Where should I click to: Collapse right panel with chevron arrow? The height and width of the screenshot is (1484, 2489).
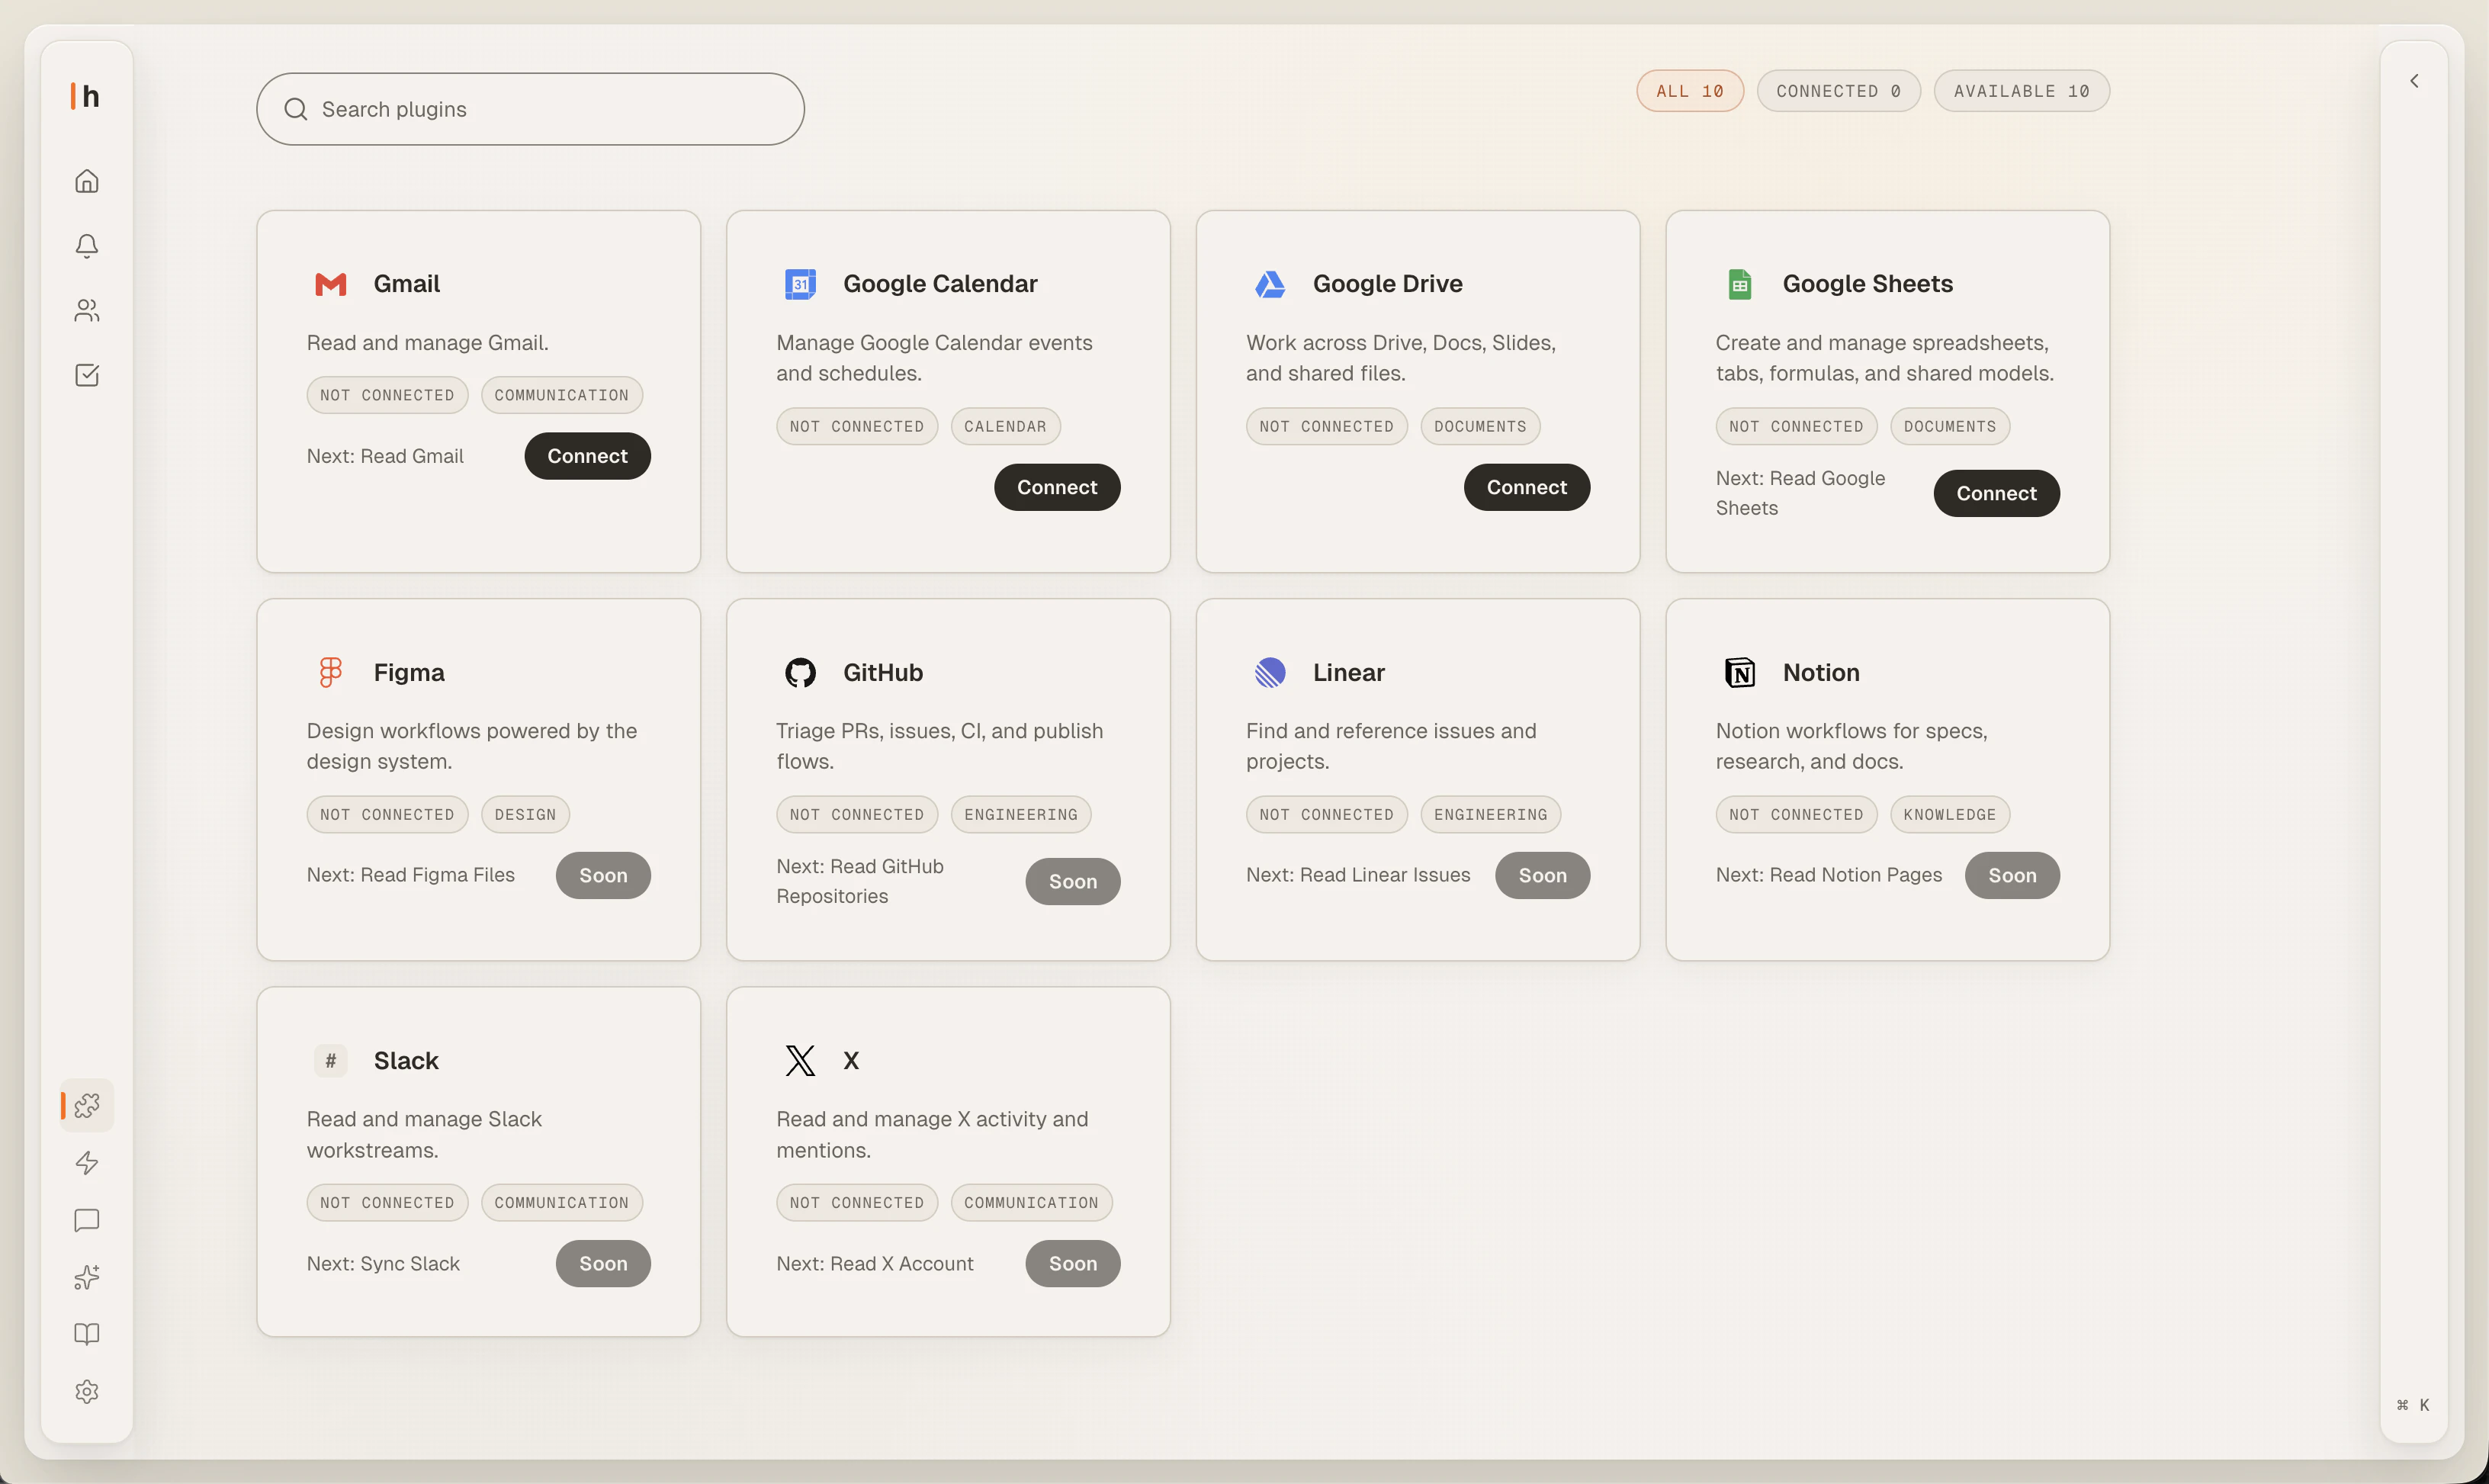tap(2414, 81)
